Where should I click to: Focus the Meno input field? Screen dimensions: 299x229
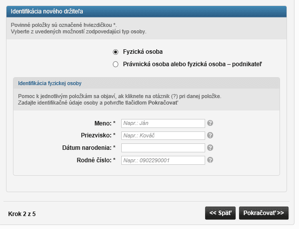coord(163,123)
